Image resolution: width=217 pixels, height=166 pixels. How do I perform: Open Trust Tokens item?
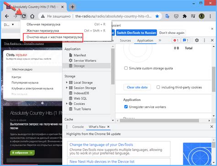(82, 109)
